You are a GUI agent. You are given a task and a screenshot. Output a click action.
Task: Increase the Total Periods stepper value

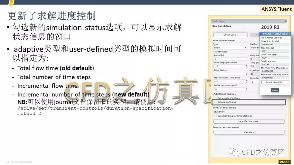246,73
